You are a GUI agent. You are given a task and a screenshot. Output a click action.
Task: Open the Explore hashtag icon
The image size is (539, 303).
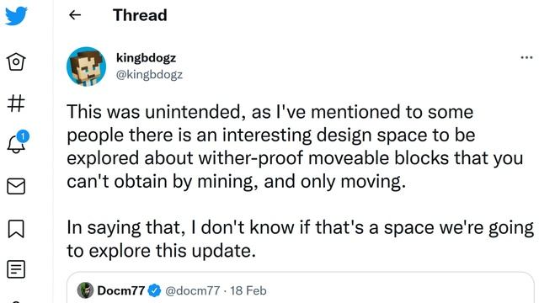pyautogui.click(x=16, y=104)
